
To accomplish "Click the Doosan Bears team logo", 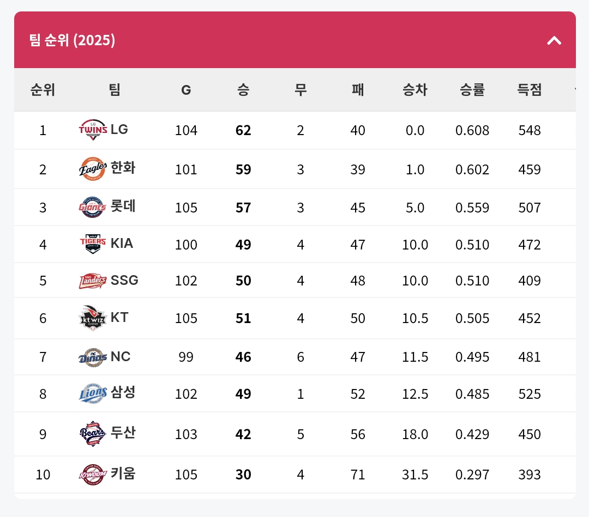I will (x=92, y=434).
